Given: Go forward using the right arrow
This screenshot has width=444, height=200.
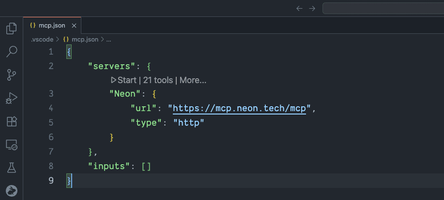Looking at the screenshot, I should [312, 8].
